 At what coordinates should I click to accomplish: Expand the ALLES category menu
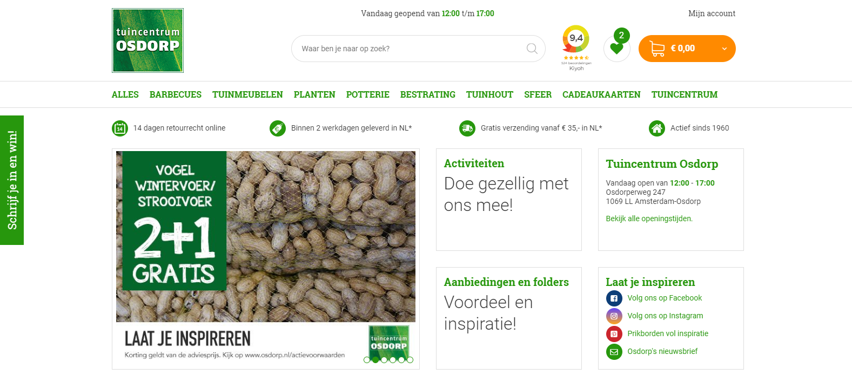pos(125,94)
